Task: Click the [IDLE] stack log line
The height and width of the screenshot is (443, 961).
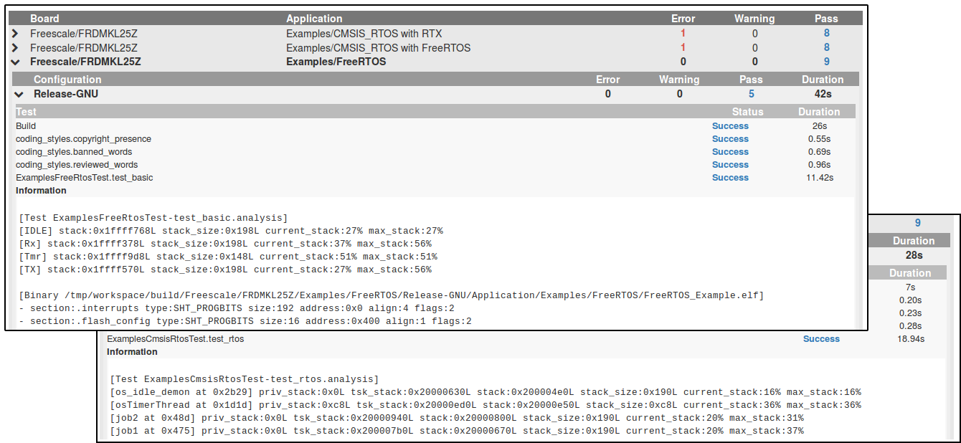Action: (231, 231)
